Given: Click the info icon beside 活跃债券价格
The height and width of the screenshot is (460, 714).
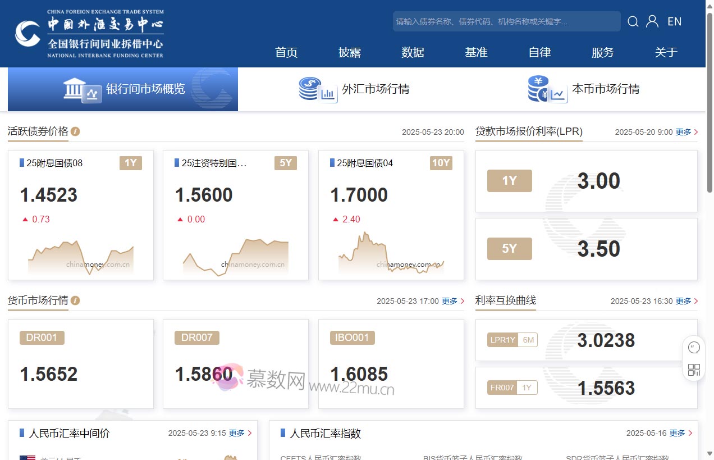Looking at the screenshot, I should (x=74, y=131).
